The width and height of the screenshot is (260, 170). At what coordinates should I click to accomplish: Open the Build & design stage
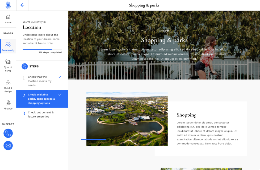pyautogui.click(x=8, y=86)
